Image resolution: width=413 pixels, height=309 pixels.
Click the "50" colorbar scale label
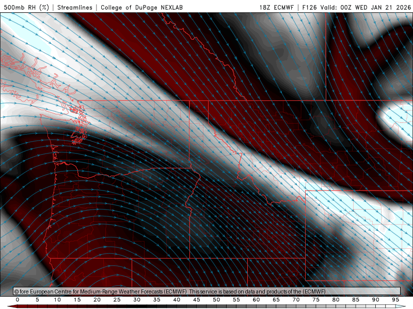click(216, 300)
